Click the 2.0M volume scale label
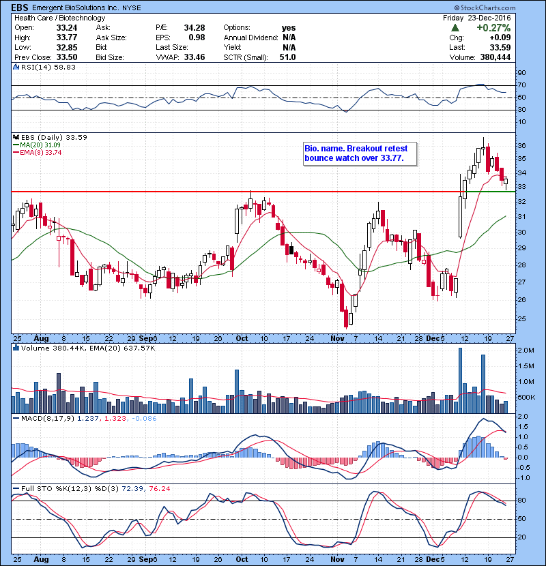 [x=526, y=350]
